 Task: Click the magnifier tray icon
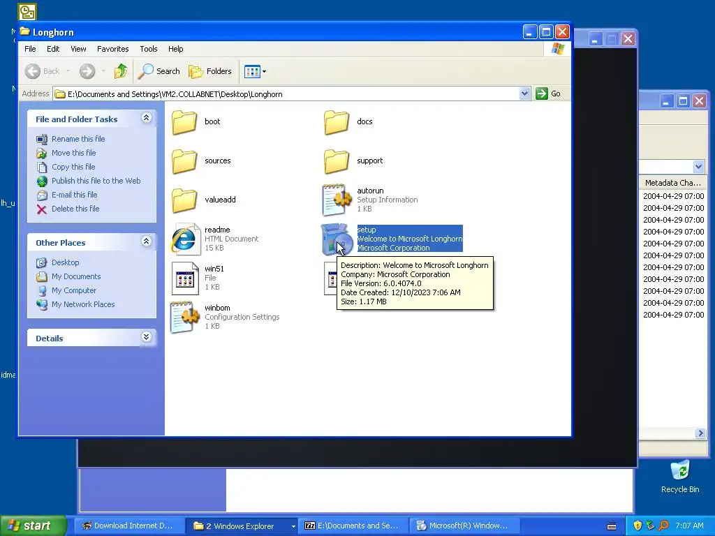click(x=663, y=526)
